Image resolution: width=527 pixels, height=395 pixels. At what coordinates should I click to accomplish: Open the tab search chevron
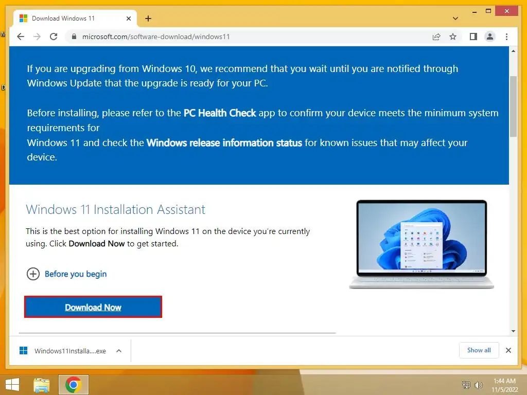(455, 19)
